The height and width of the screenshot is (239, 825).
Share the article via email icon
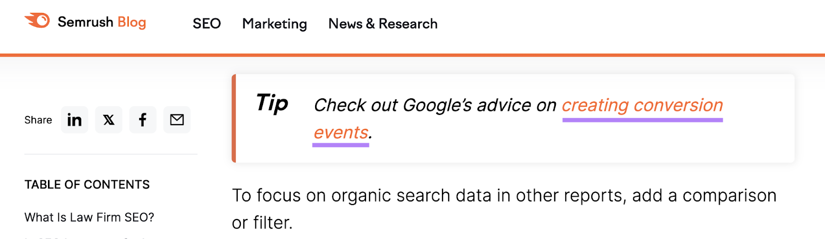pos(177,120)
